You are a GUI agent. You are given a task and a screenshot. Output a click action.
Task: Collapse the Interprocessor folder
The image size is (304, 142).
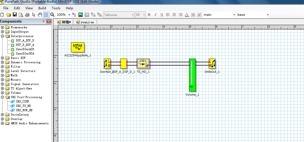click(2, 36)
